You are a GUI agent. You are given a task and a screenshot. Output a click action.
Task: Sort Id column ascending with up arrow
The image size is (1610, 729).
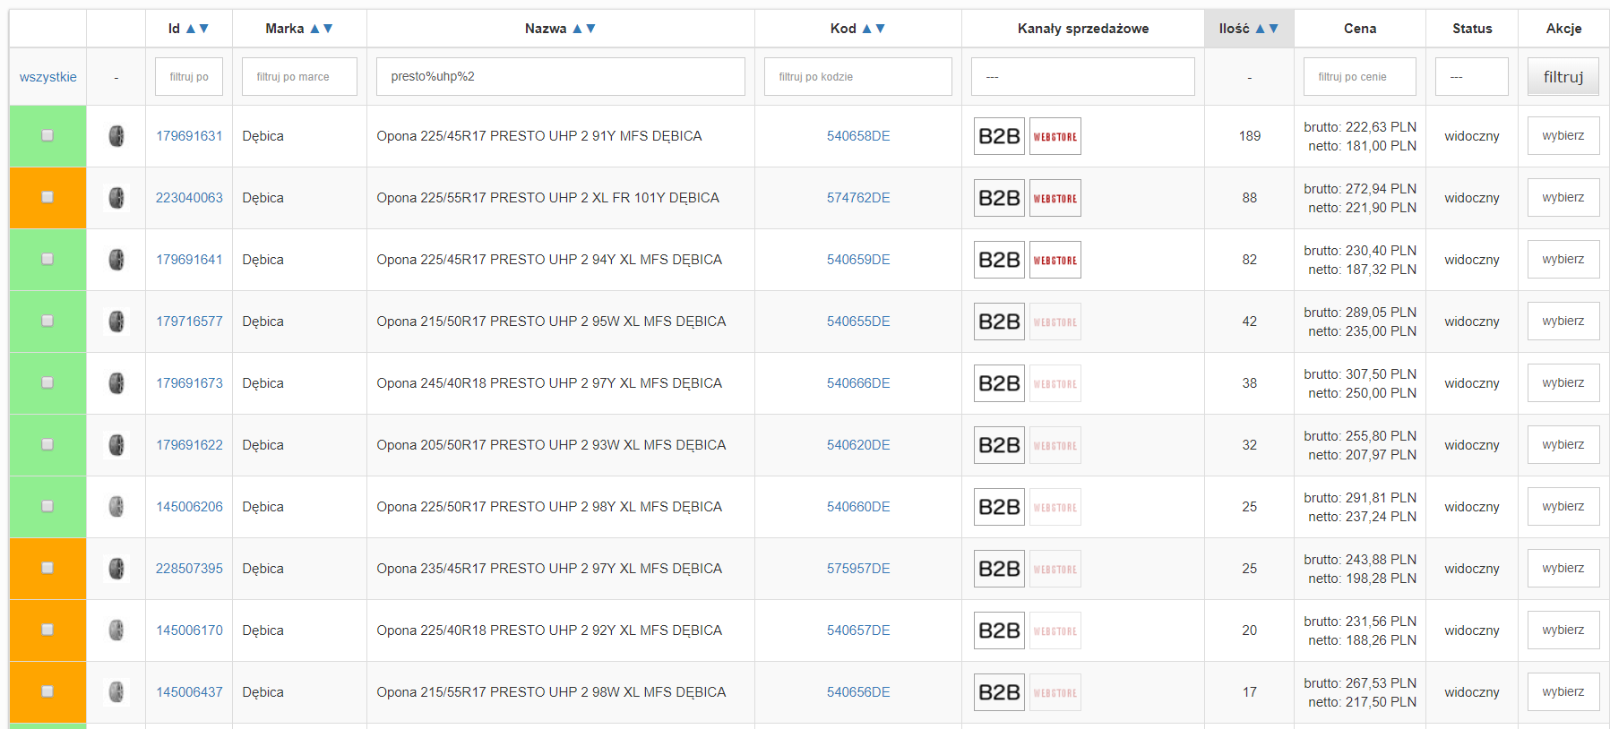[190, 29]
